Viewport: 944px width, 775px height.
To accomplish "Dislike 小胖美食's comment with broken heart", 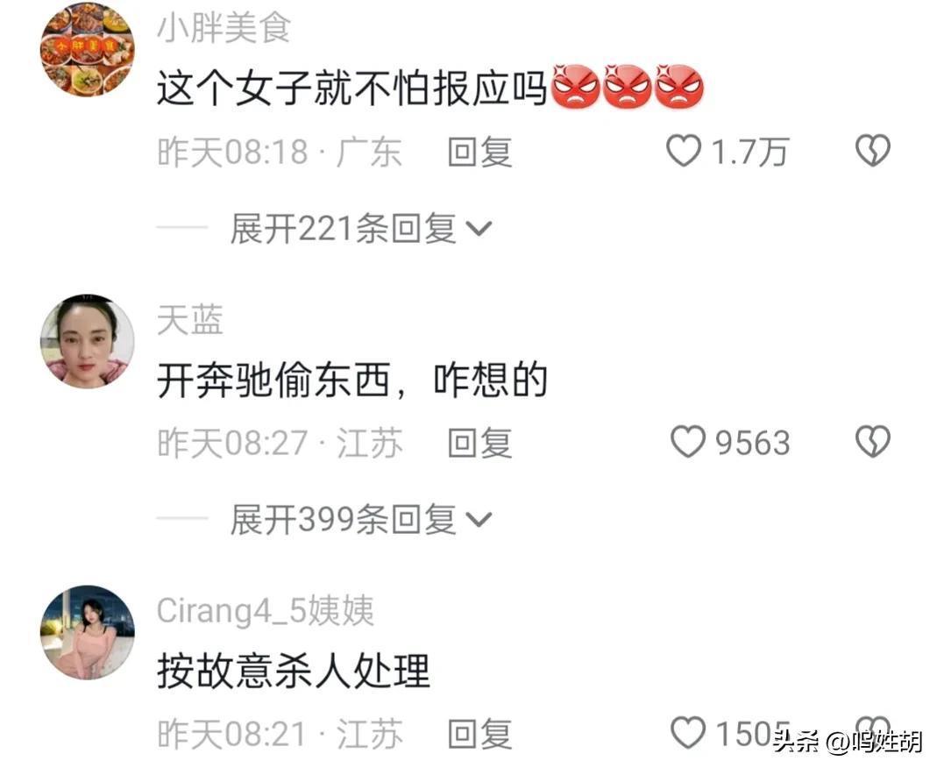I will click(x=873, y=151).
